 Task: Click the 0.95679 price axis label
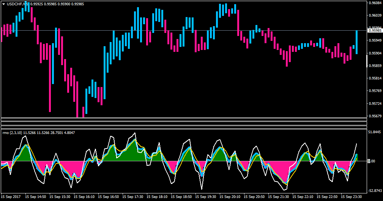375,116
